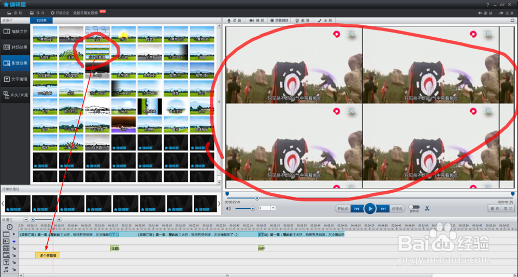
Task: Expand video track with triangle arrow
Action: (x=14, y=234)
